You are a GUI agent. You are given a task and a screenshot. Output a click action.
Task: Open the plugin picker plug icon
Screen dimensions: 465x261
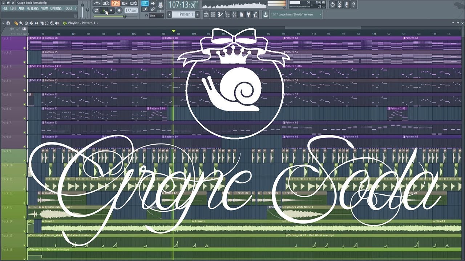(x=248, y=14)
